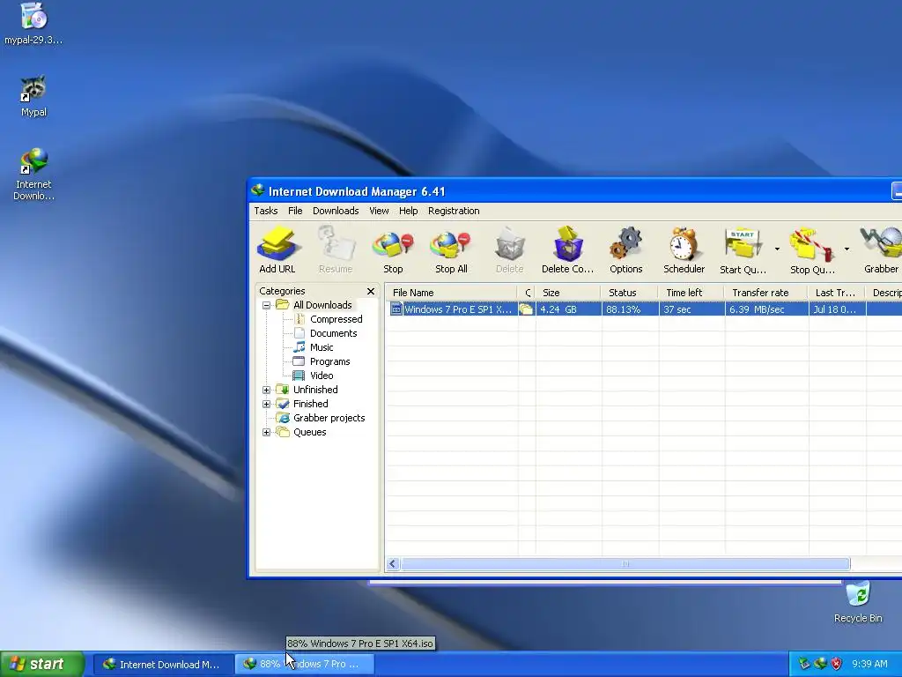Select the Music category
This screenshot has width=902, height=677.
tap(322, 347)
